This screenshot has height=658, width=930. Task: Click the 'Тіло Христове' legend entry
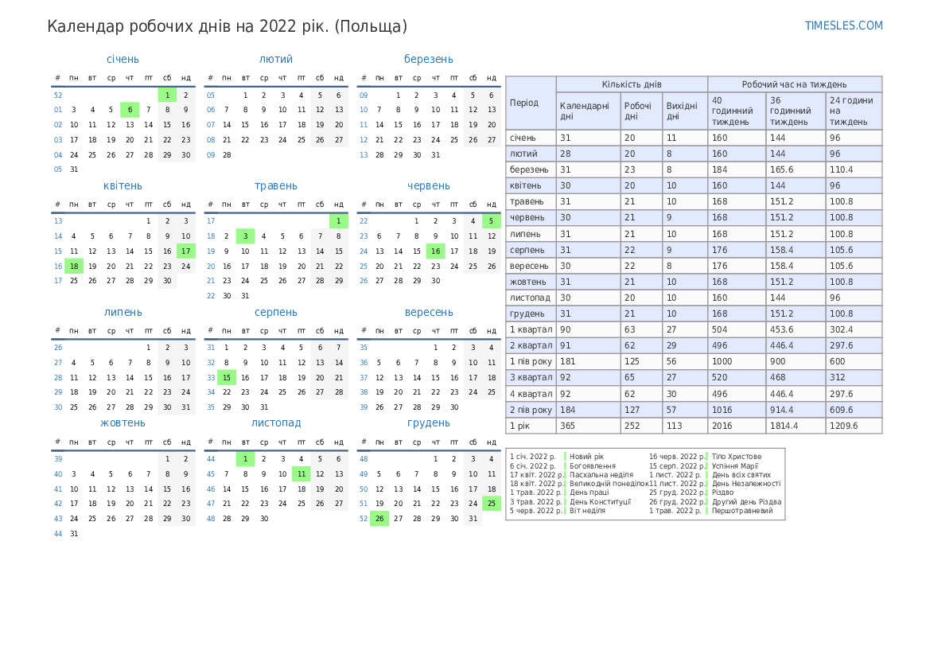pos(737,457)
